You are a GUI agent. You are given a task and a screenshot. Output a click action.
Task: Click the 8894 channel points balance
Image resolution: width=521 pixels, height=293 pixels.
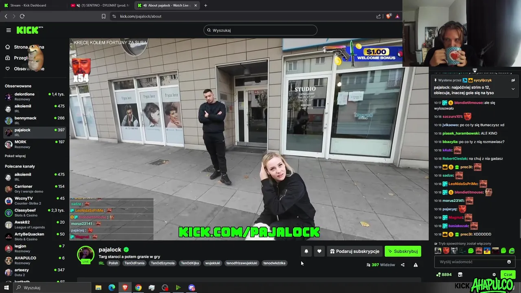click(x=444, y=275)
